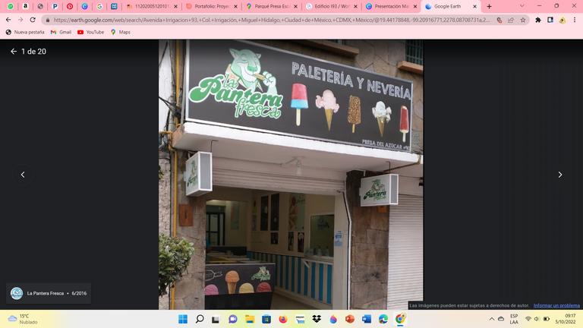This screenshot has height=328, width=583.
Task: Close the Google Earth tab
Action: (x=474, y=6)
